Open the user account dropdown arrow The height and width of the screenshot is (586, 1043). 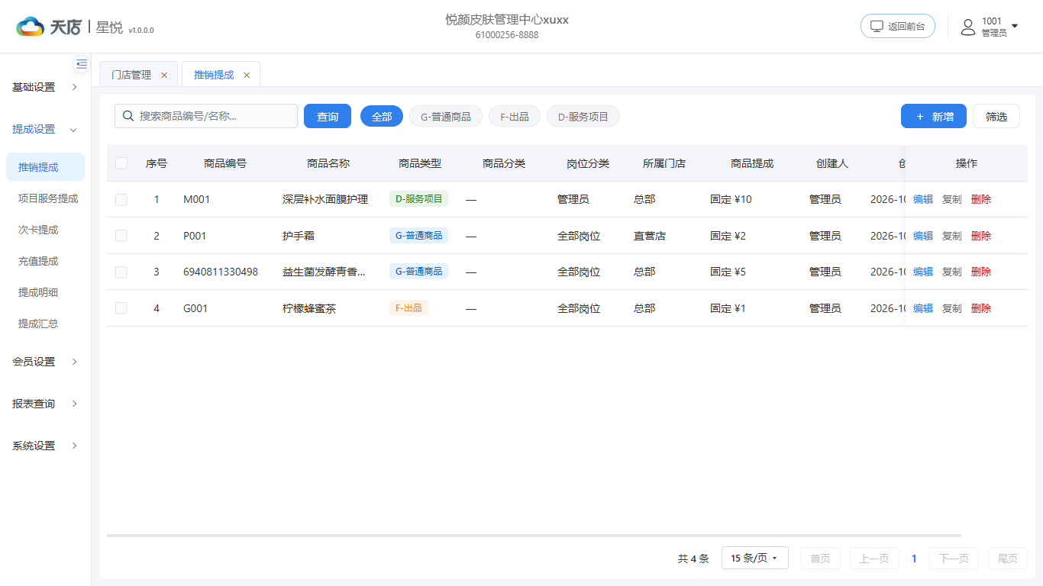[1015, 26]
